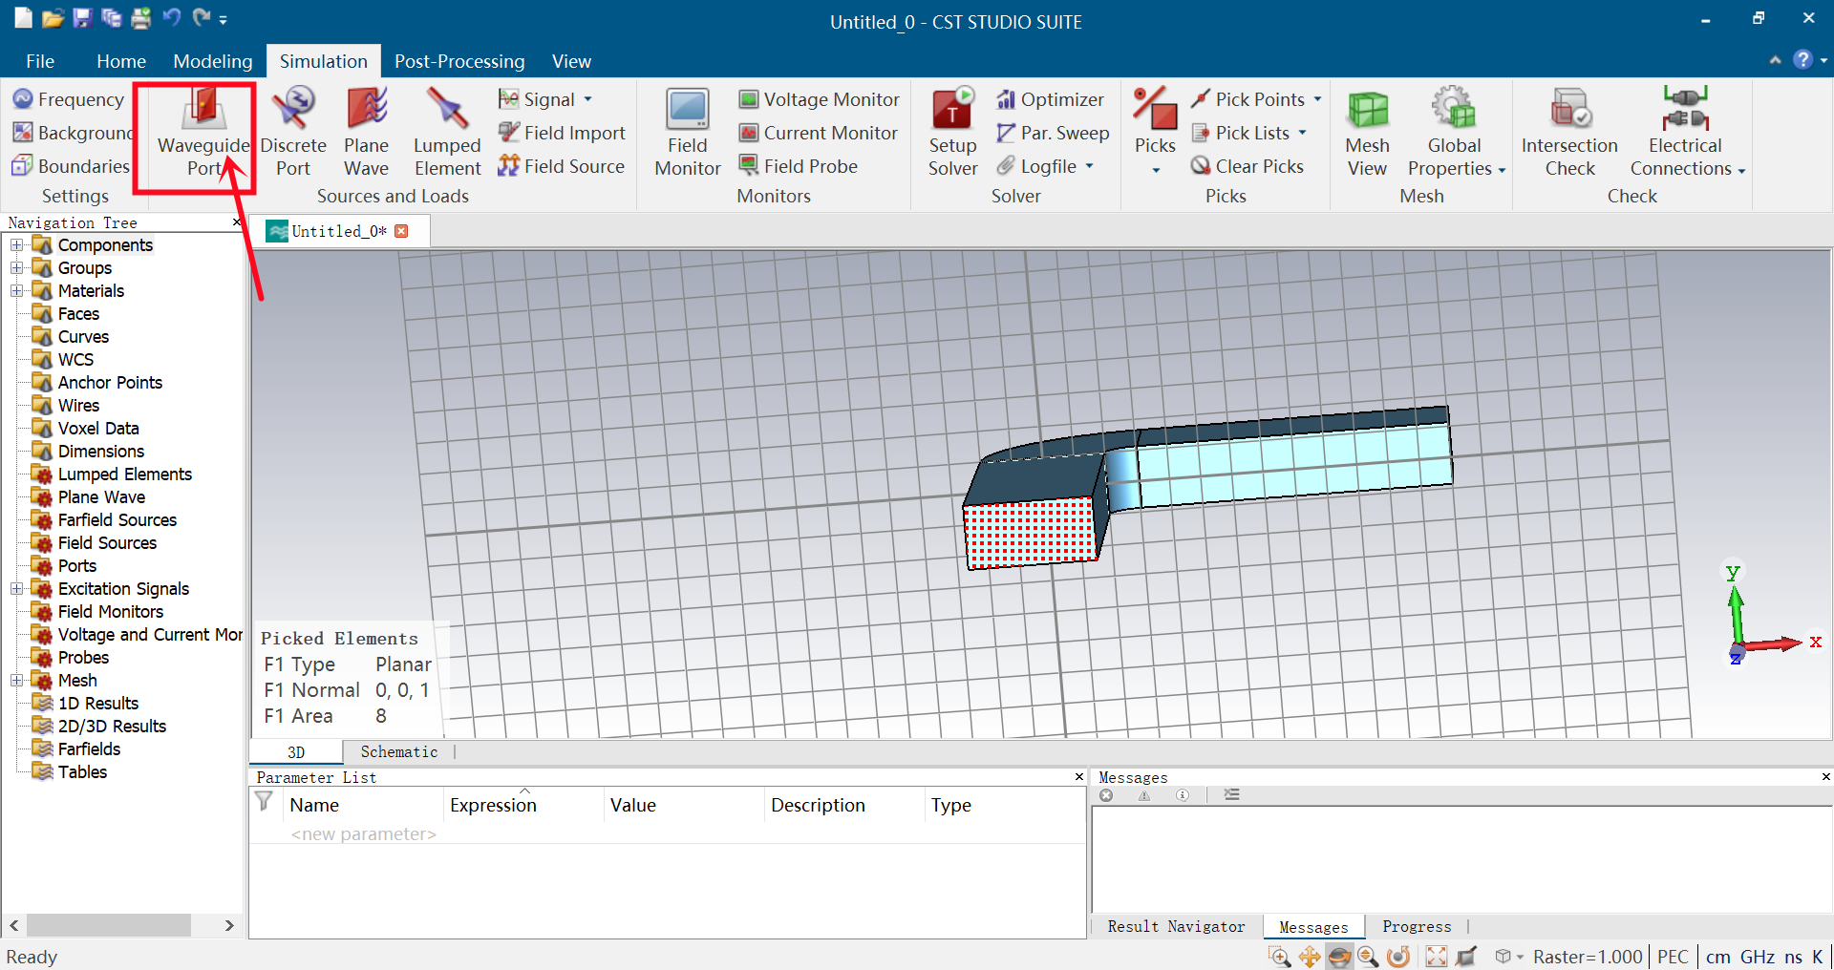1834x970 pixels.
Task: Open Setup Solver
Action: click(952, 133)
